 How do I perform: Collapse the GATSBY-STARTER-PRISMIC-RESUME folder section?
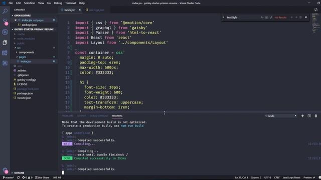(x=34, y=29)
